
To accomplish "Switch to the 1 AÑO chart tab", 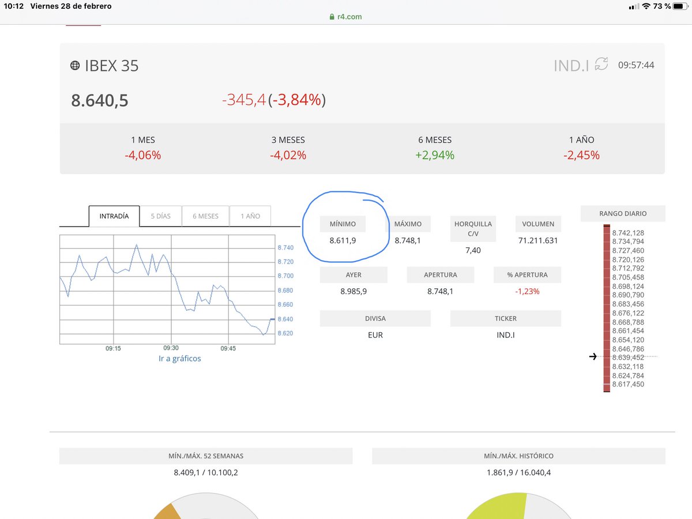I will [x=250, y=216].
